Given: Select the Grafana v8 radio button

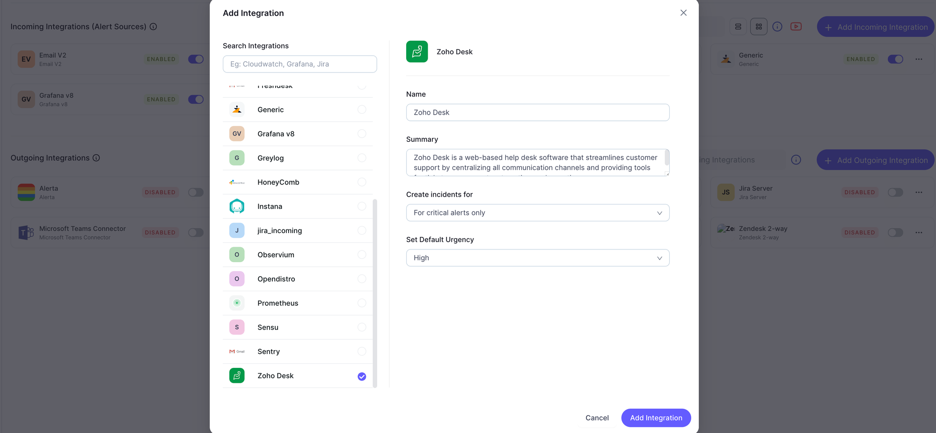Looking at the screenshot, I should tap(362, 134).
